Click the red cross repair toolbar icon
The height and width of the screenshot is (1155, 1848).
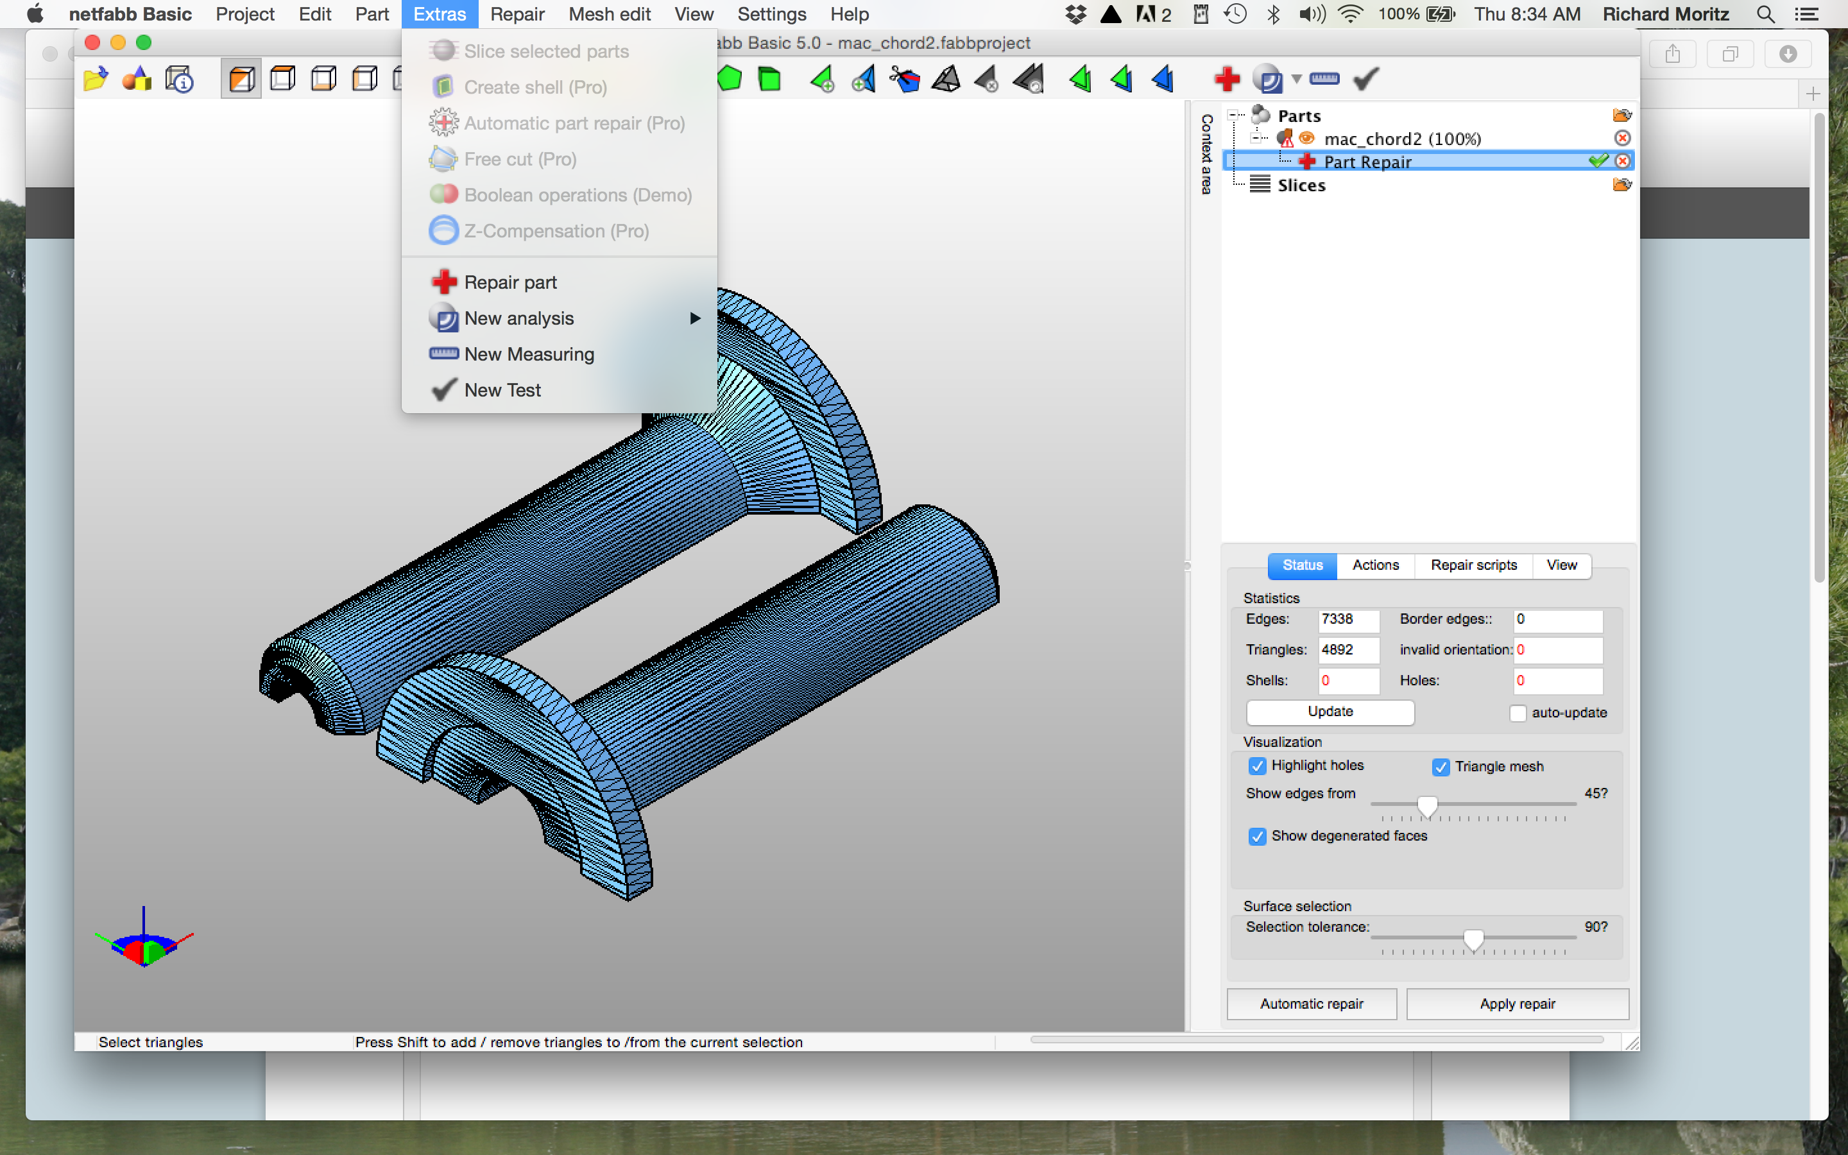point(1226,79)
